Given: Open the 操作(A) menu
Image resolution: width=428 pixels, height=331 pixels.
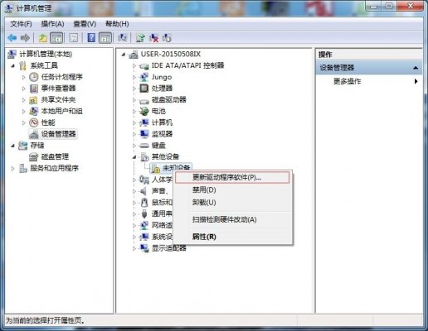Looking at the screenshot, I should coord(52,24).
